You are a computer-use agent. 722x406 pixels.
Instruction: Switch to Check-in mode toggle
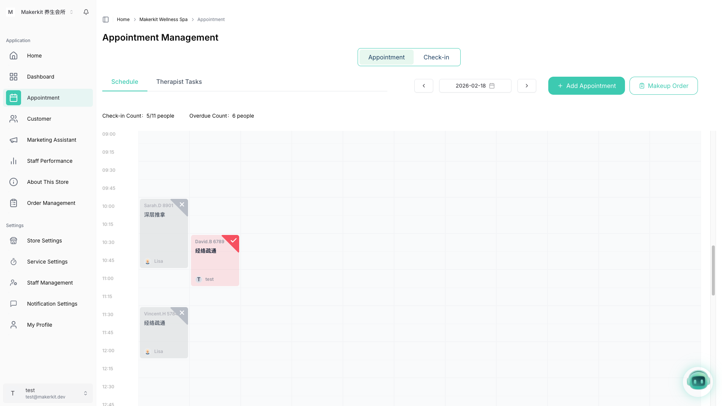pos(436,57)
